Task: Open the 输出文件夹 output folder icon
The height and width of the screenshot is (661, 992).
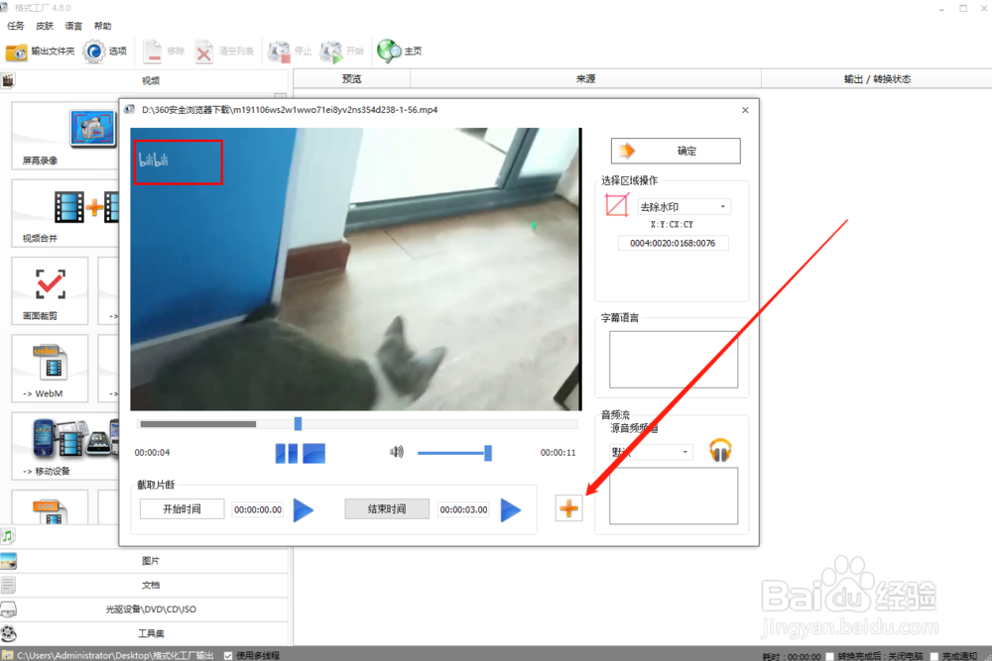Action: coord(19,52)
